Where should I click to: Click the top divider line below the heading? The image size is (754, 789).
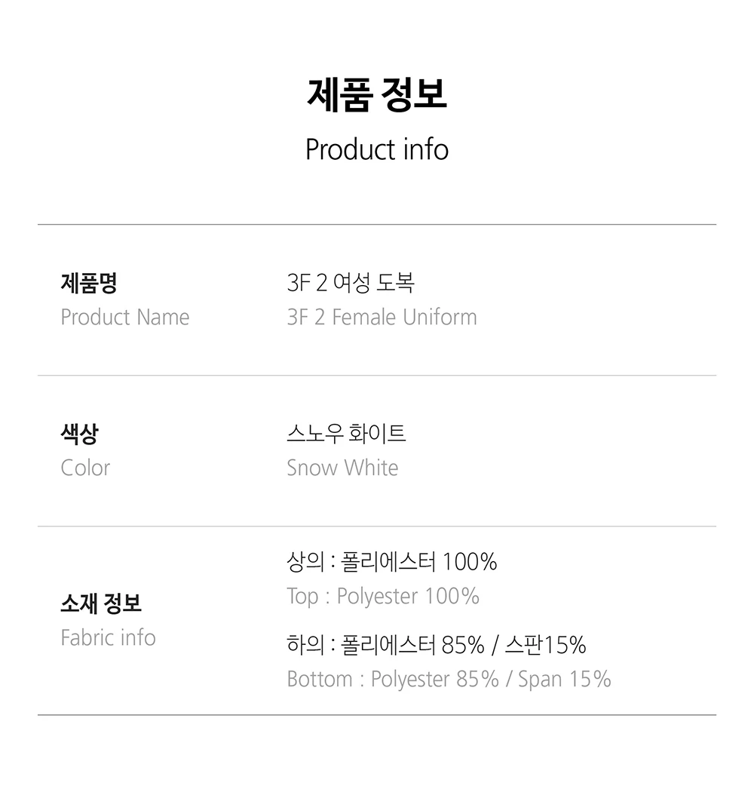point(377,225)
